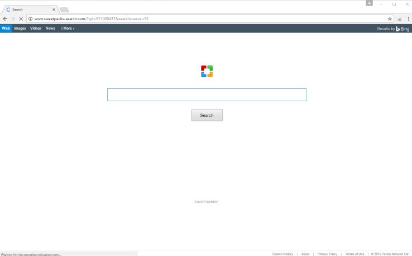Open the Privacy Policy link
Viewport: 412px width, 256px height.
[x=327, y=254]
